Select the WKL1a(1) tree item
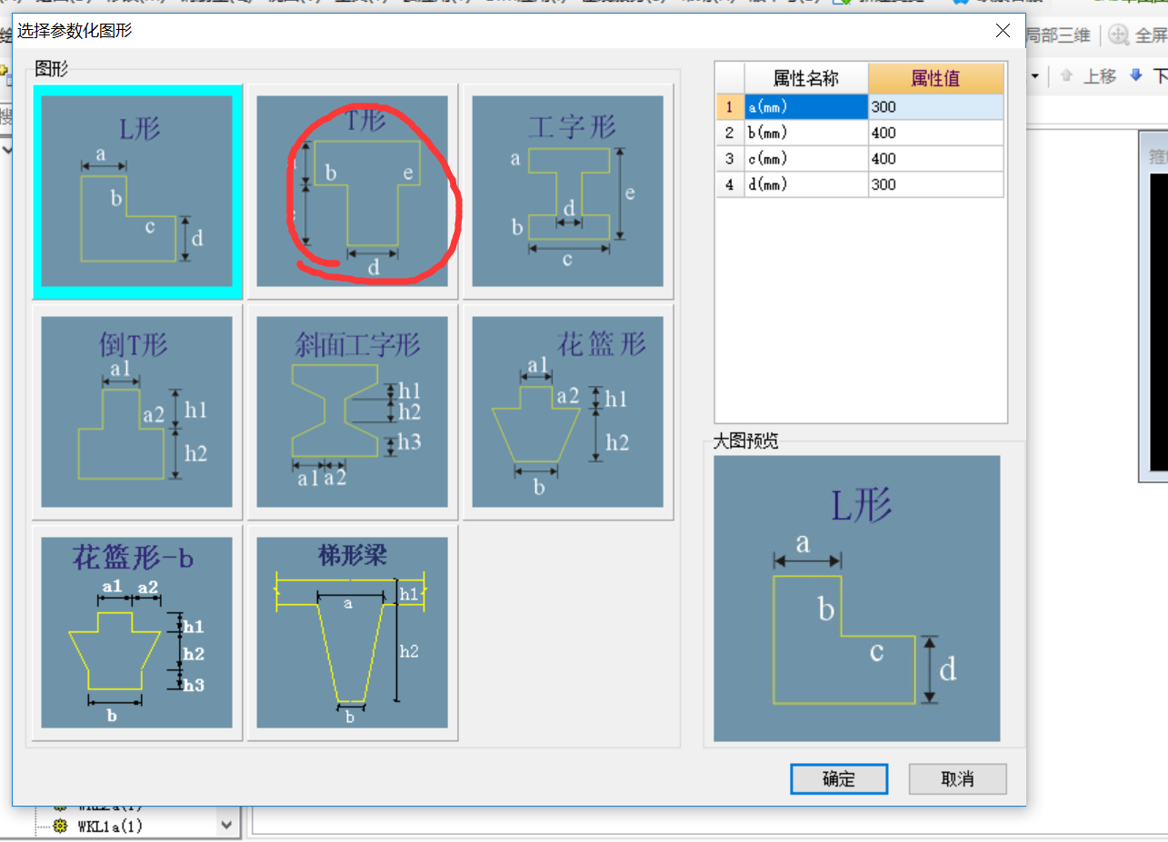Screen dimensions: 1168x842 (x=110, y=826)
